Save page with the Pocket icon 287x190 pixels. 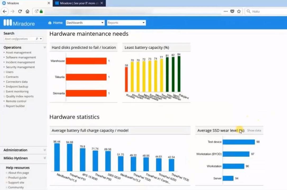tap(232, 11)
